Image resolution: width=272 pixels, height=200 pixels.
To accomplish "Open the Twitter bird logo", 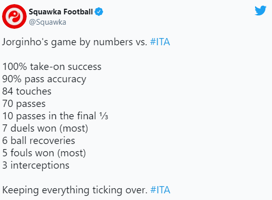I will click(260, 11).
